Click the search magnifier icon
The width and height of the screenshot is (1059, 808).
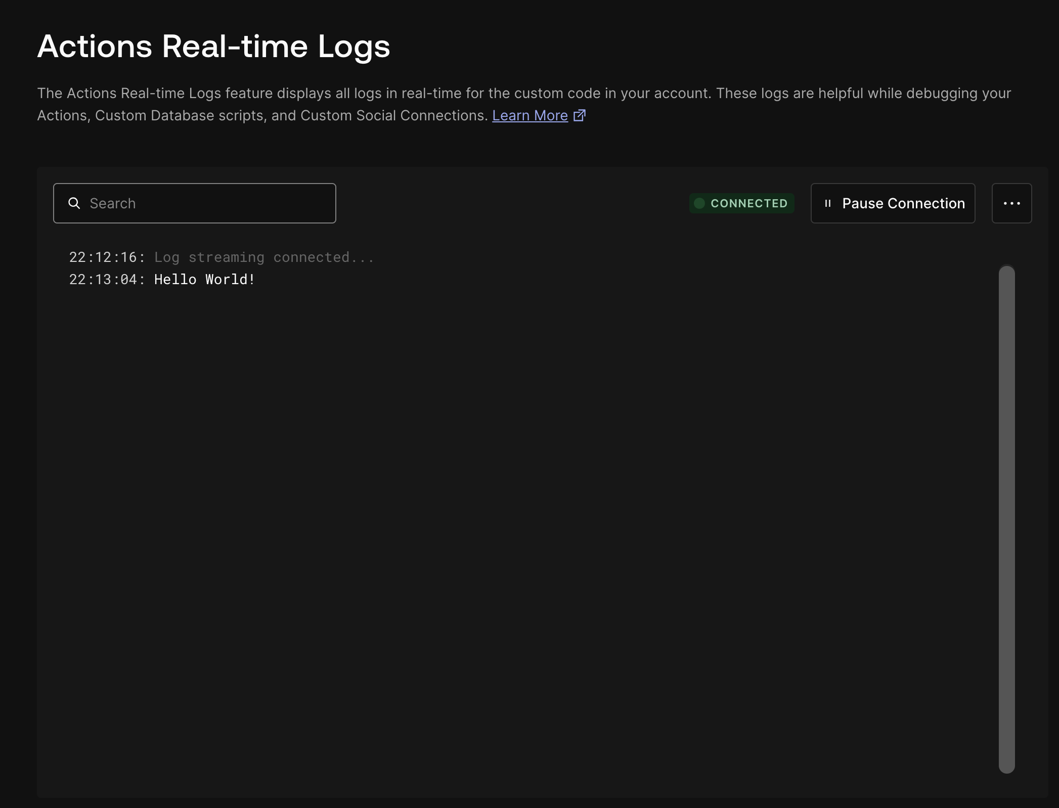[x=74, y=203]
